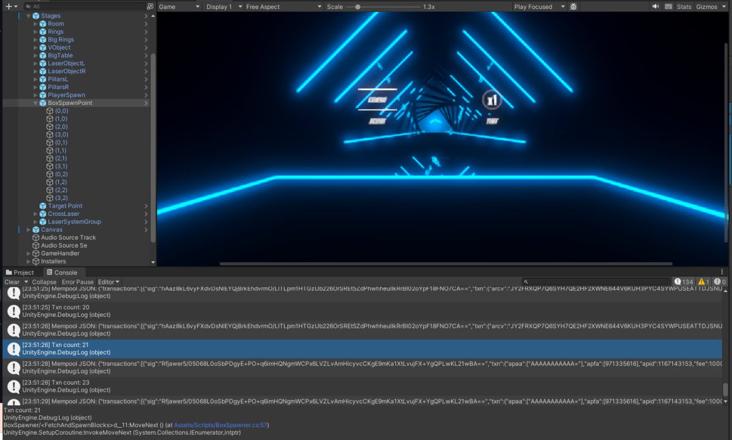732x440 pixels.
Task: Collapse the BoxSpawnPoint tree node
Action: 35,103
